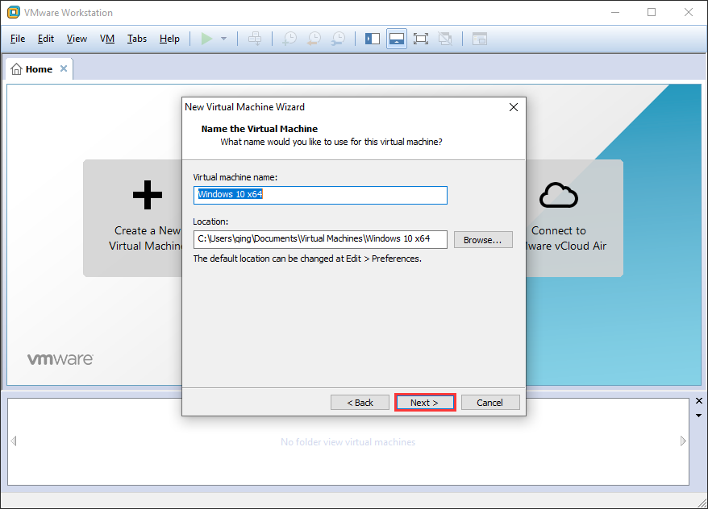Click the Home tab house icon

16,69
